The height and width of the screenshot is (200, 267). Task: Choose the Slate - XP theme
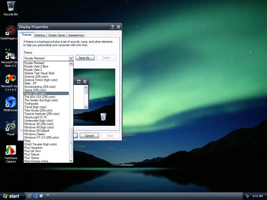coord(46,83)
